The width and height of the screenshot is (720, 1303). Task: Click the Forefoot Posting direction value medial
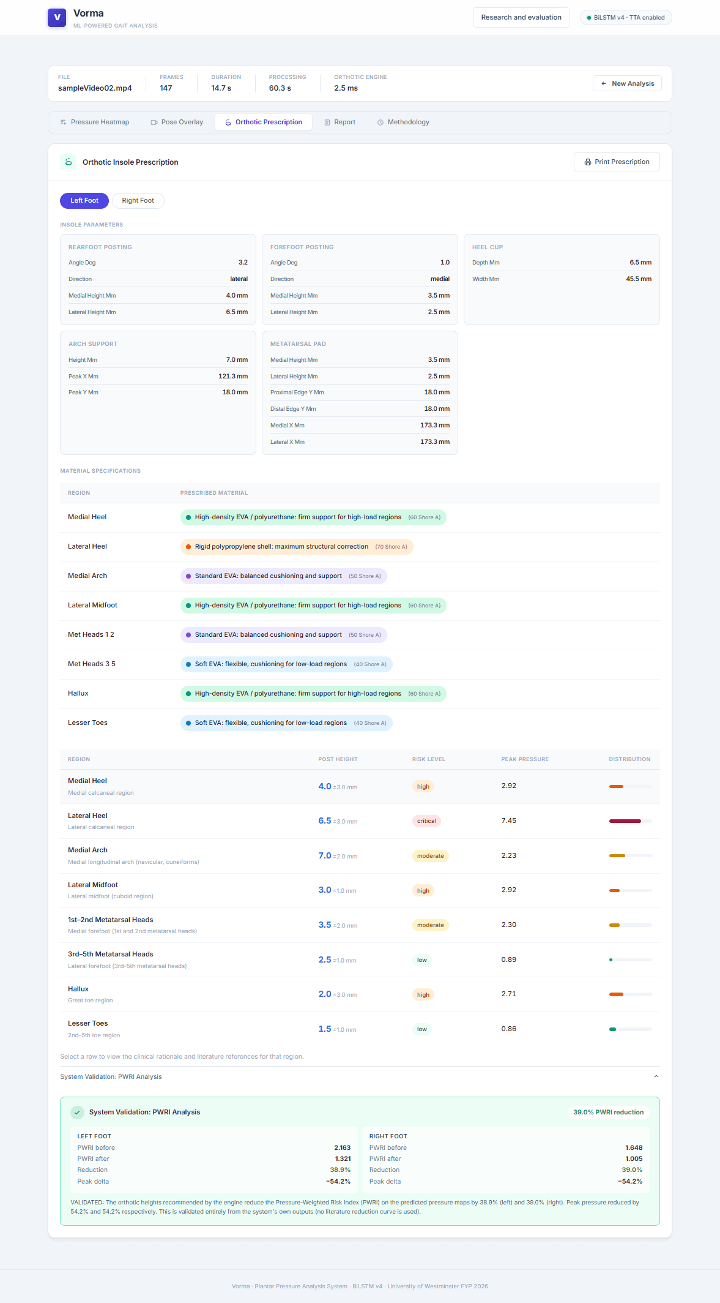(x=440, y=279)
